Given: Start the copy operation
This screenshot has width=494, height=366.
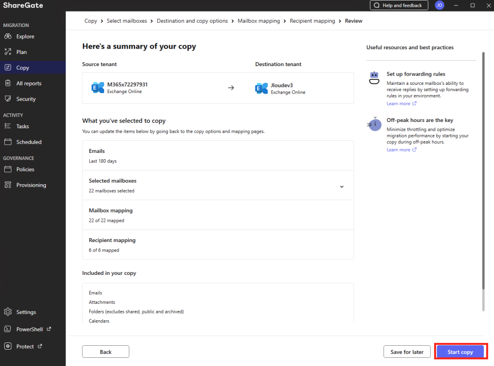Looking at the screenshot, I should click(460, 352).
